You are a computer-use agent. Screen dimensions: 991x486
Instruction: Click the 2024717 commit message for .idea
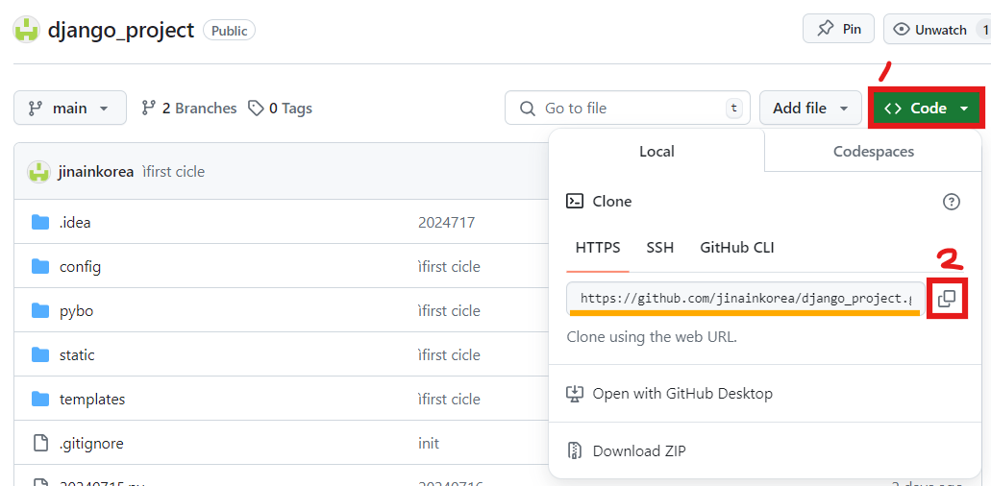pyautogui.click(x=446, y=222)
